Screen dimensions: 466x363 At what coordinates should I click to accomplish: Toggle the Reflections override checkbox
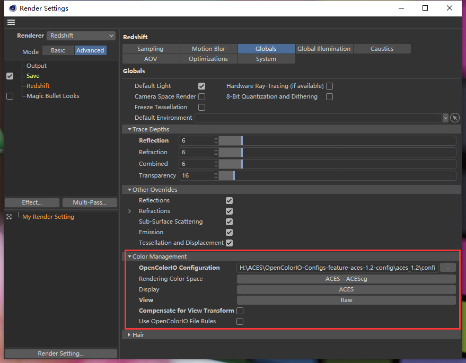[x=229, y=200]
